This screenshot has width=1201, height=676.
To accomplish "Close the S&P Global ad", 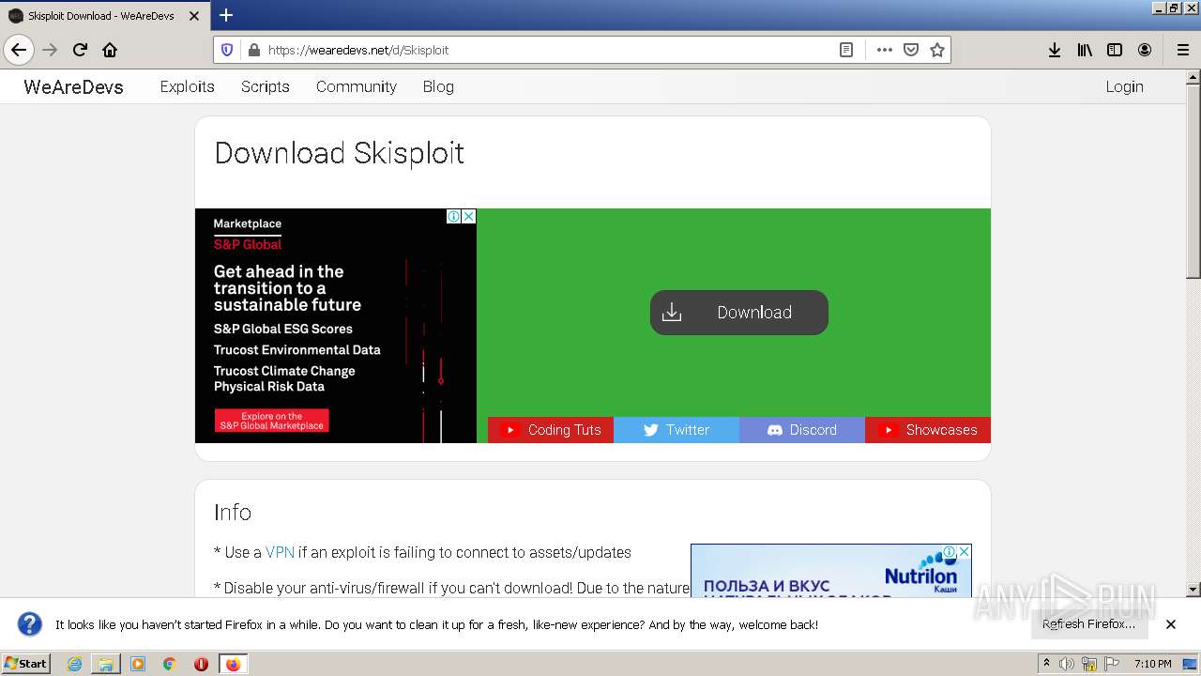I will pyautogui.click(x=469, y=216).
